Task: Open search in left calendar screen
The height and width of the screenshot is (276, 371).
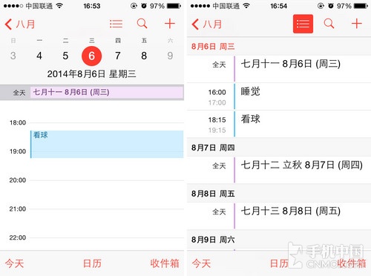Action: click(x=142, y=24)
